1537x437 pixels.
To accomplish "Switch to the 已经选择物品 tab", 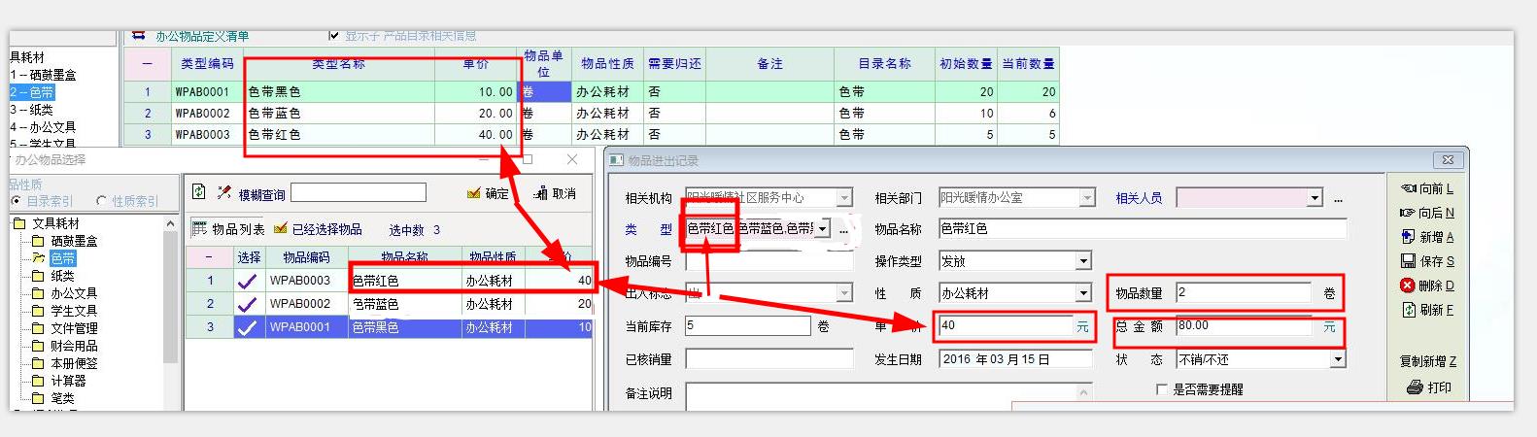I will 318,229.
